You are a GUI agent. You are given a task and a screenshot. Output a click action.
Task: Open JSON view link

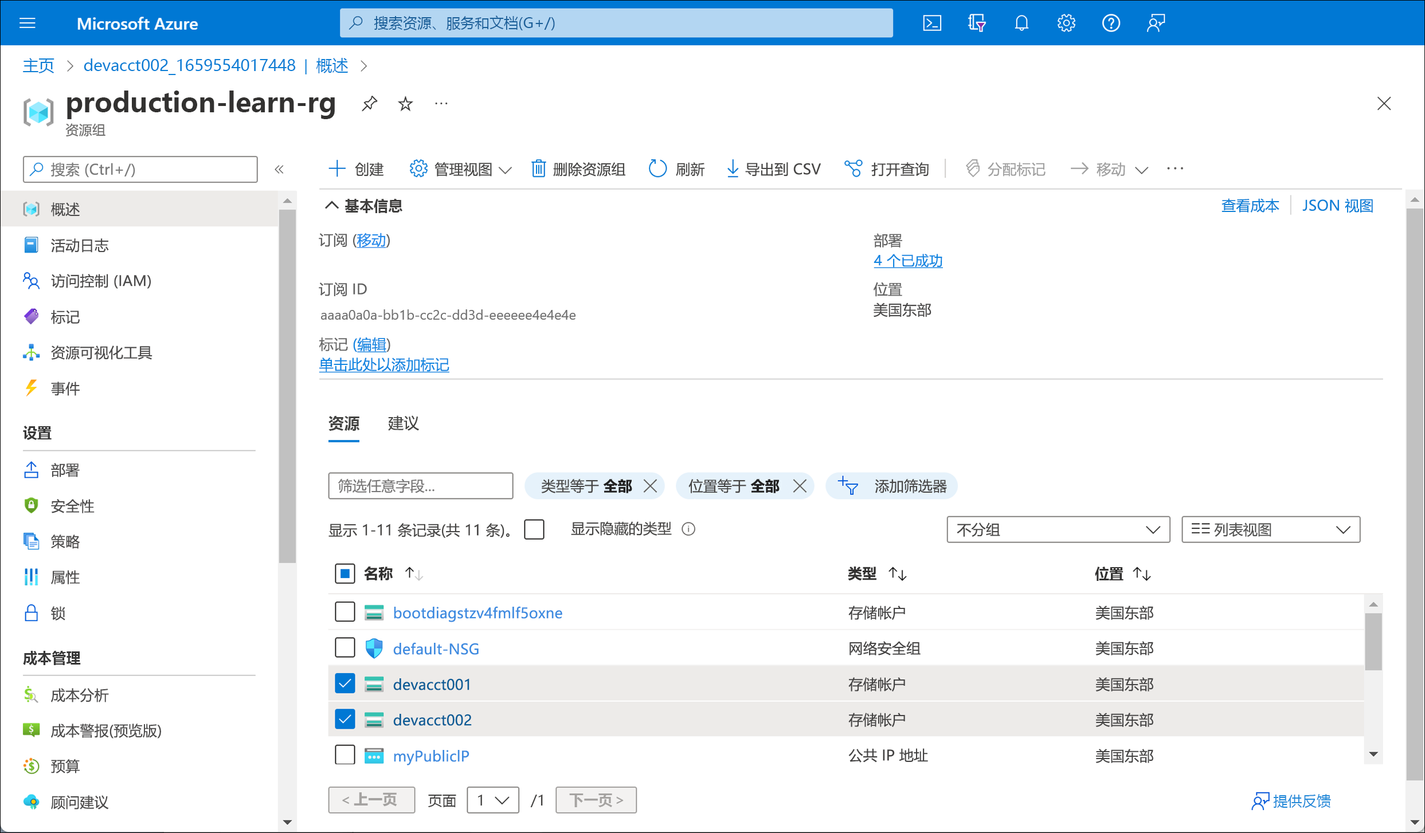point(1337,206)
